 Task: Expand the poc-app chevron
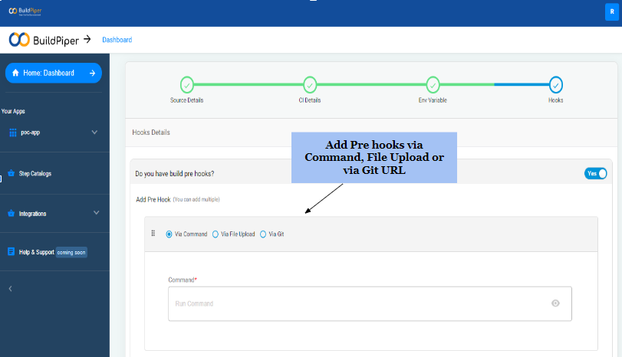(94, 132)
